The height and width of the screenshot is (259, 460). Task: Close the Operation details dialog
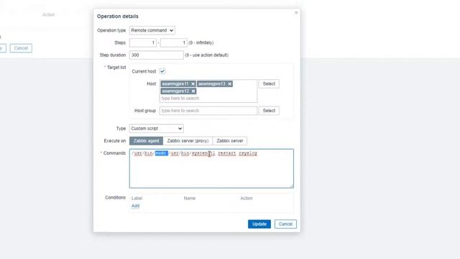click(296, 13)
